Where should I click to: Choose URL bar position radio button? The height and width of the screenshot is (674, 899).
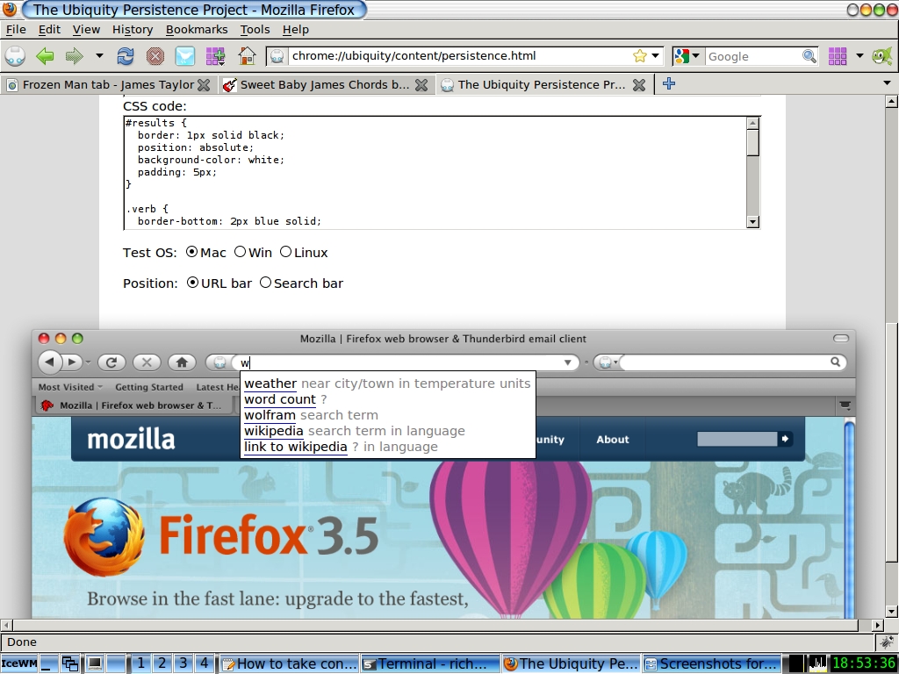tap(193, 283)
